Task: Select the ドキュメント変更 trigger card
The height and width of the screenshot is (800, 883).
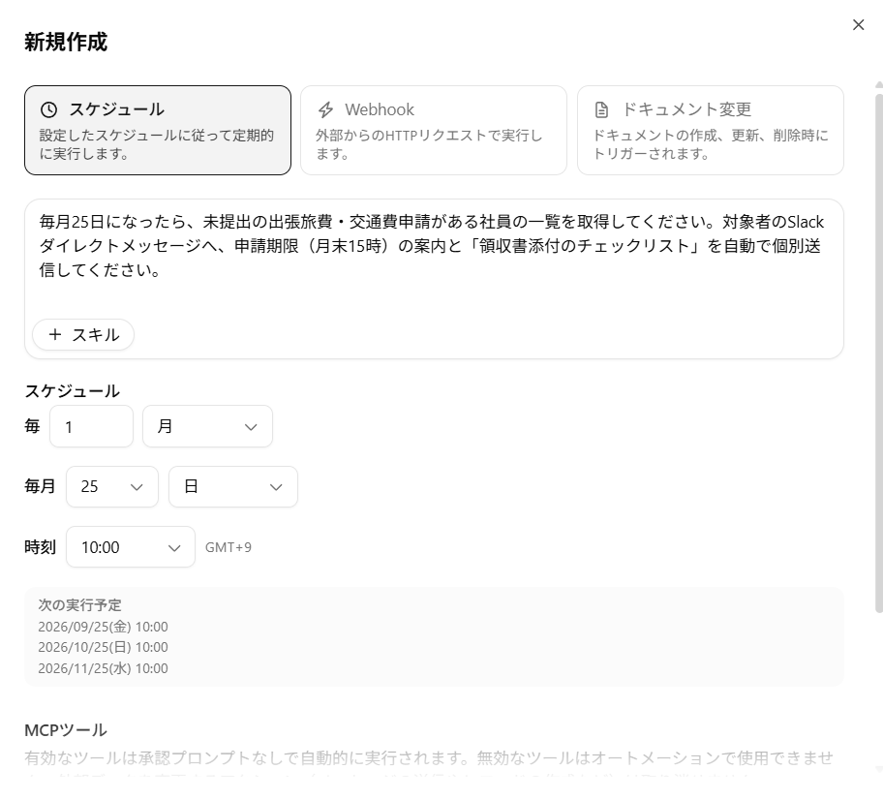Action: 710,130
